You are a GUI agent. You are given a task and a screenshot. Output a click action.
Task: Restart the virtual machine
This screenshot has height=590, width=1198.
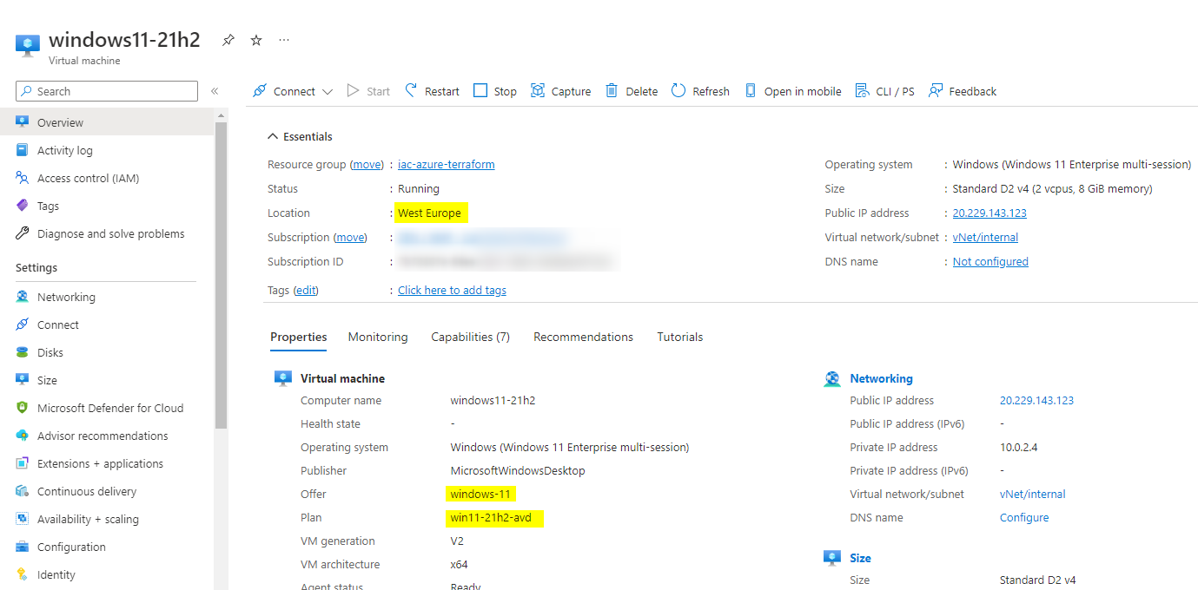click(432, 91)
